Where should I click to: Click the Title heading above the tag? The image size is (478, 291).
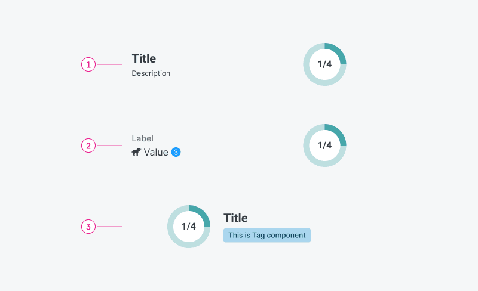click(235, 218)
